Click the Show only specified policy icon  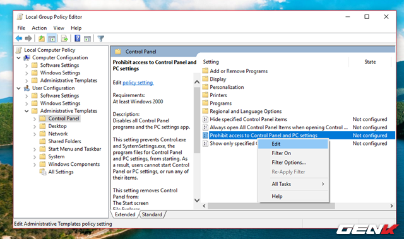[x=205, y=143]
